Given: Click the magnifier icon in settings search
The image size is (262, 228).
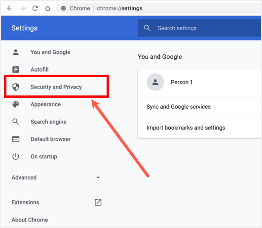Looking at the screenshot, I should coord(147,28).
